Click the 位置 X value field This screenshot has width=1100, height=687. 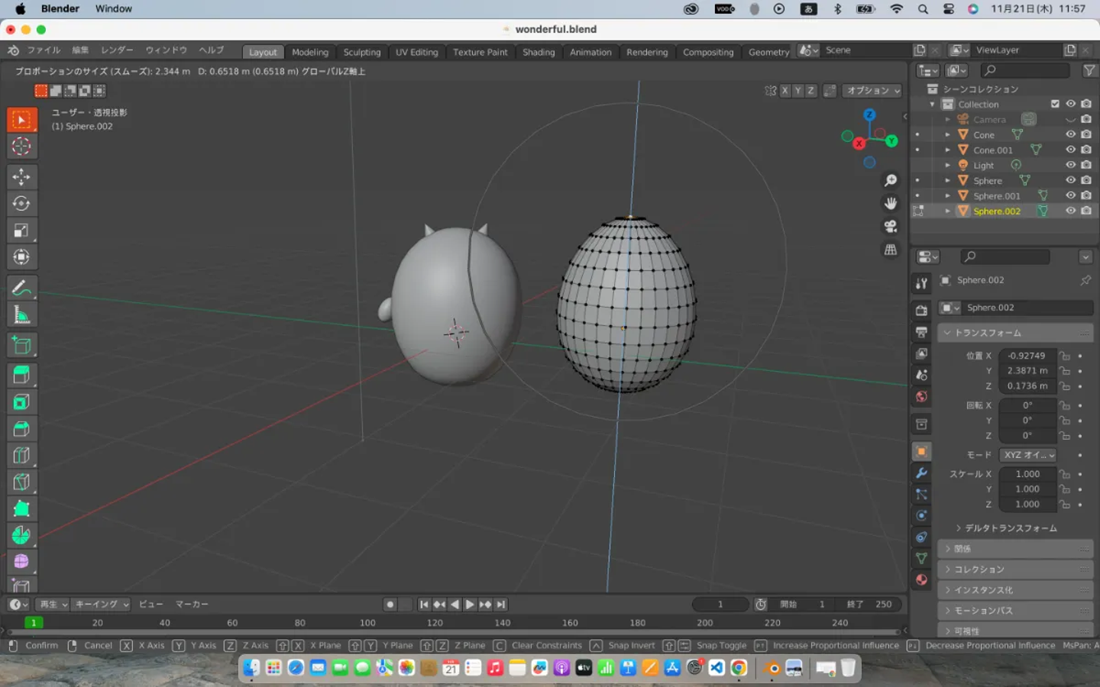(x=1027, y=356)
